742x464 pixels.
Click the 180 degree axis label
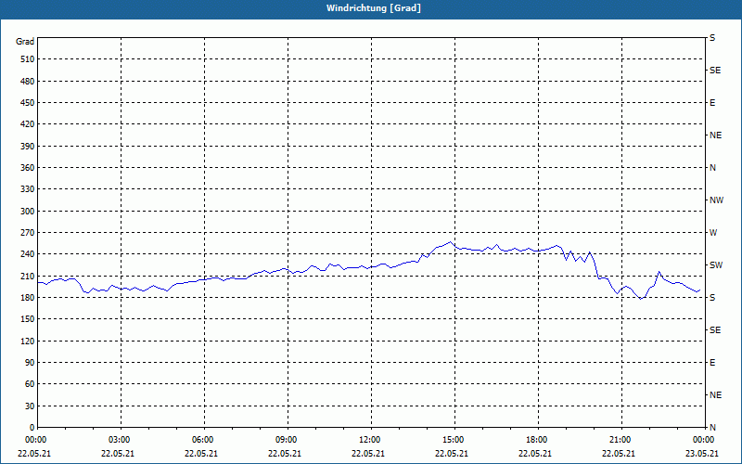pos(28,297)
